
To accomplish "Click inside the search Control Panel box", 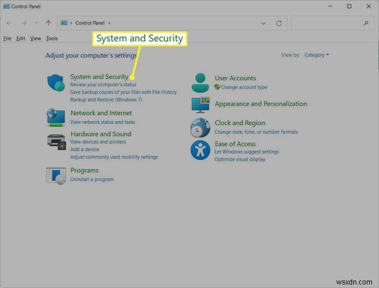I will (333, 23).
